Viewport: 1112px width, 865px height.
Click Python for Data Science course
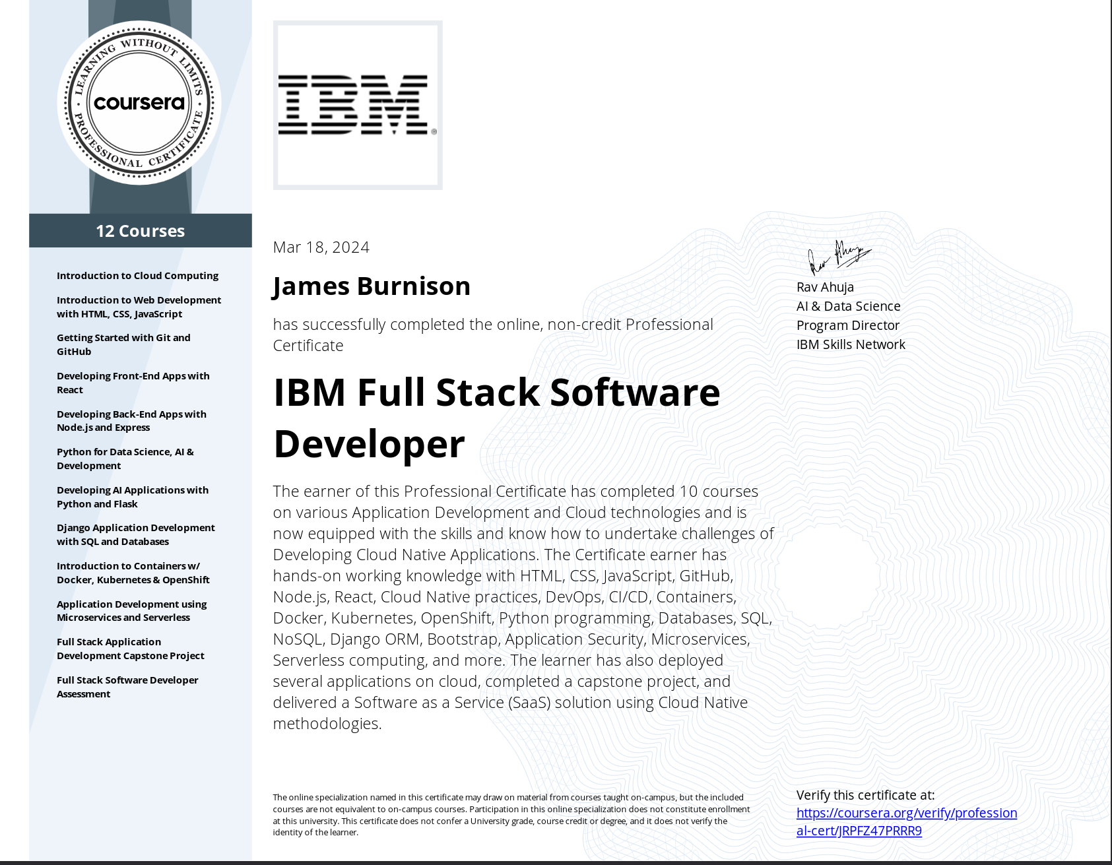coord(125,459)
